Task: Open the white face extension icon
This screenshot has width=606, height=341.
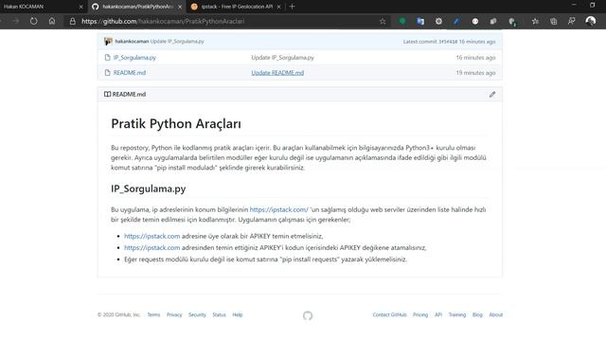Action: click(x=475, y=21)
